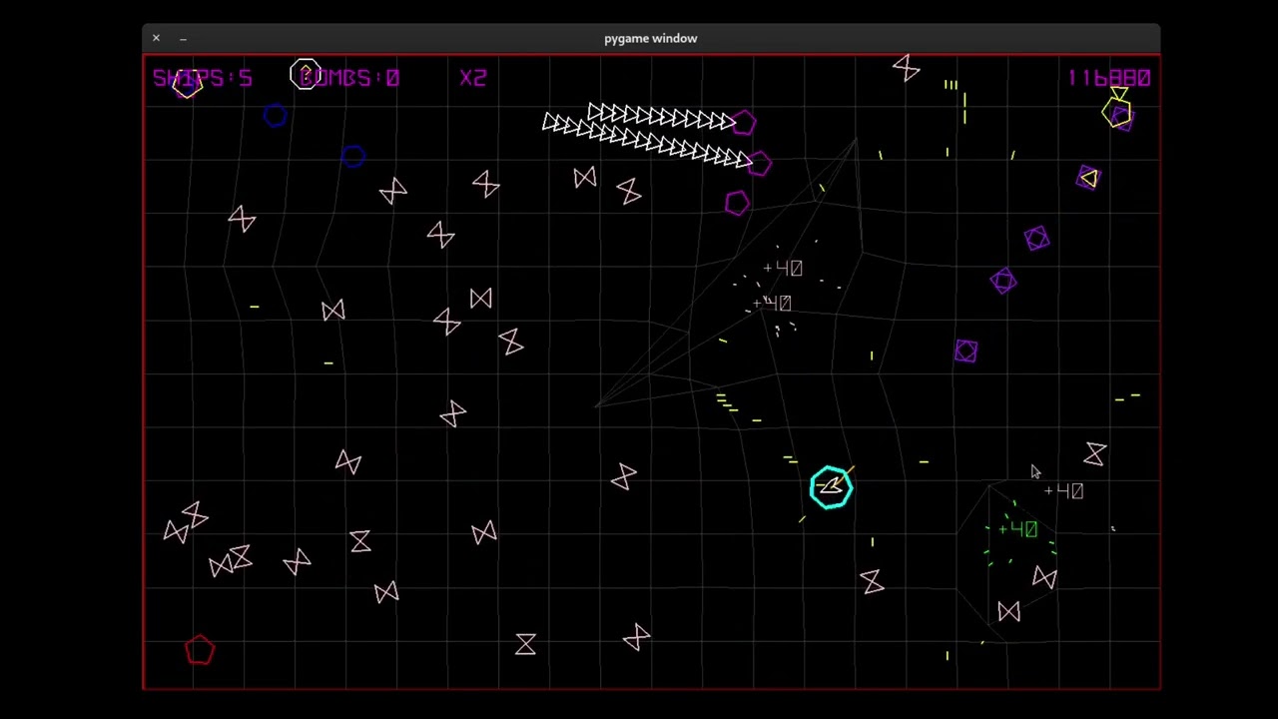Click the magenta pentagon heading the lower triangle chain
Image resolution: width=1278 pixels, height=719 pixels.
tap(759, 164)
